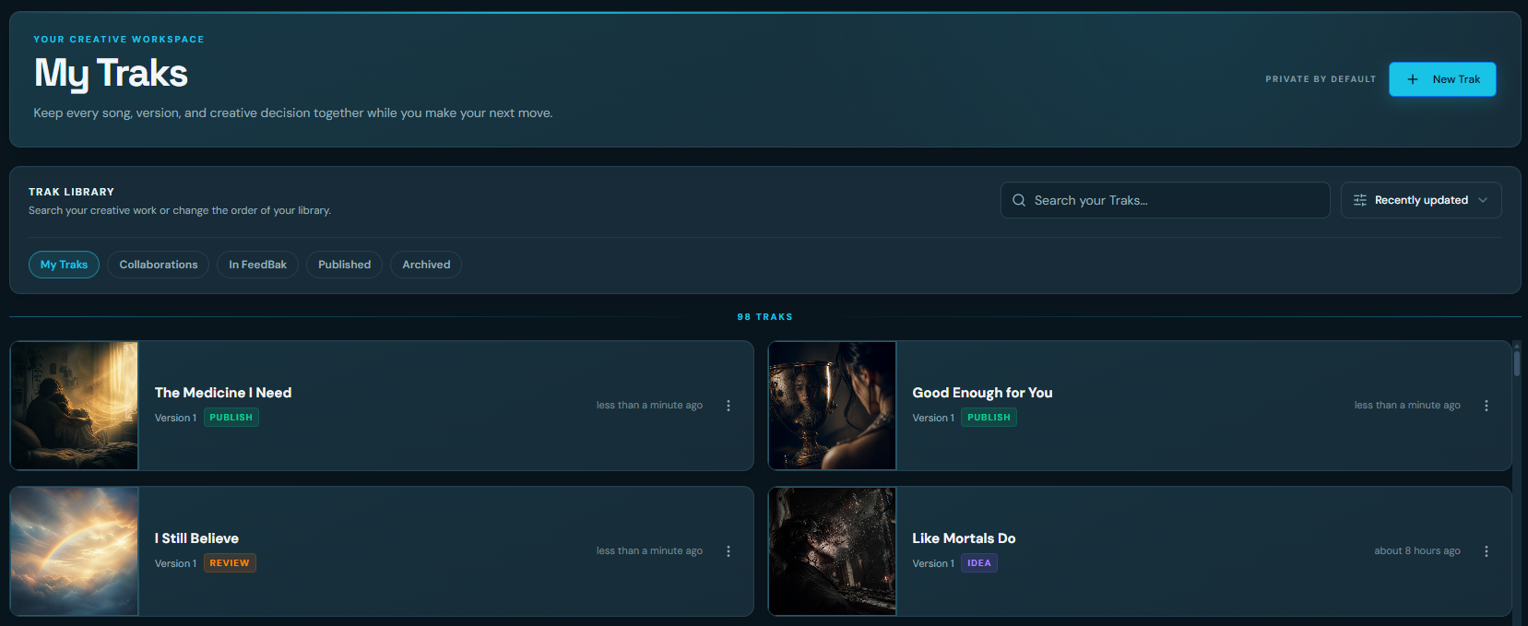Switch to the In FeedBak tab
This screenshot has height=626, width=1528.
[x=257, y=265]
